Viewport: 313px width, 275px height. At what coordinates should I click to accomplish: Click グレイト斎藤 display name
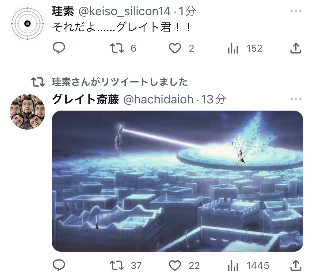tap(85, 99)
